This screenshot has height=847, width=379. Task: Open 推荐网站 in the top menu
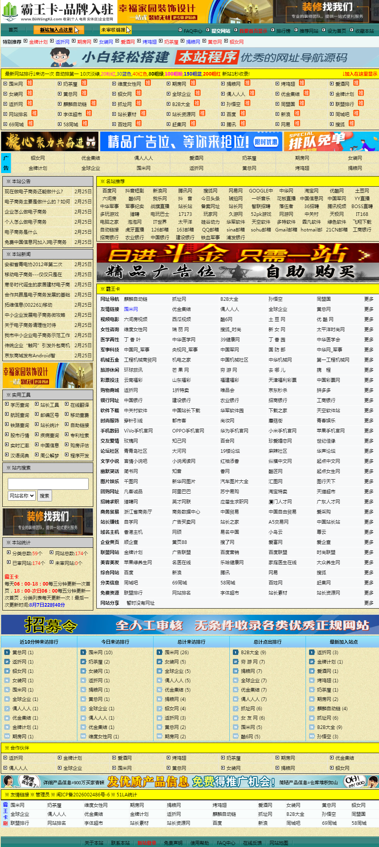309,31
